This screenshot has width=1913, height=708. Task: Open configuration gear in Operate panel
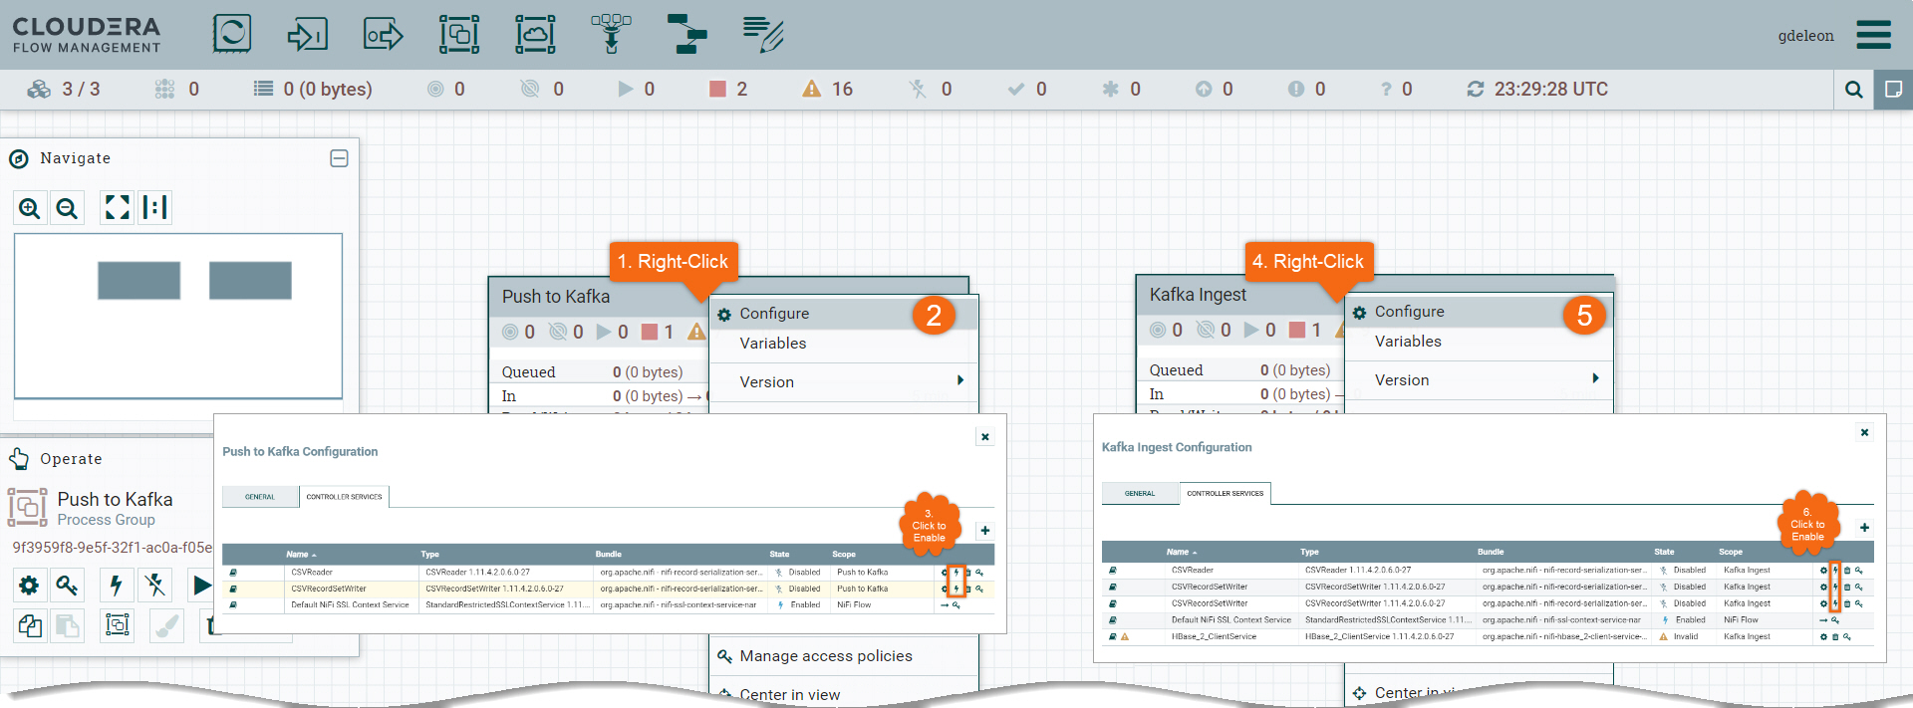tap(30, 585)
